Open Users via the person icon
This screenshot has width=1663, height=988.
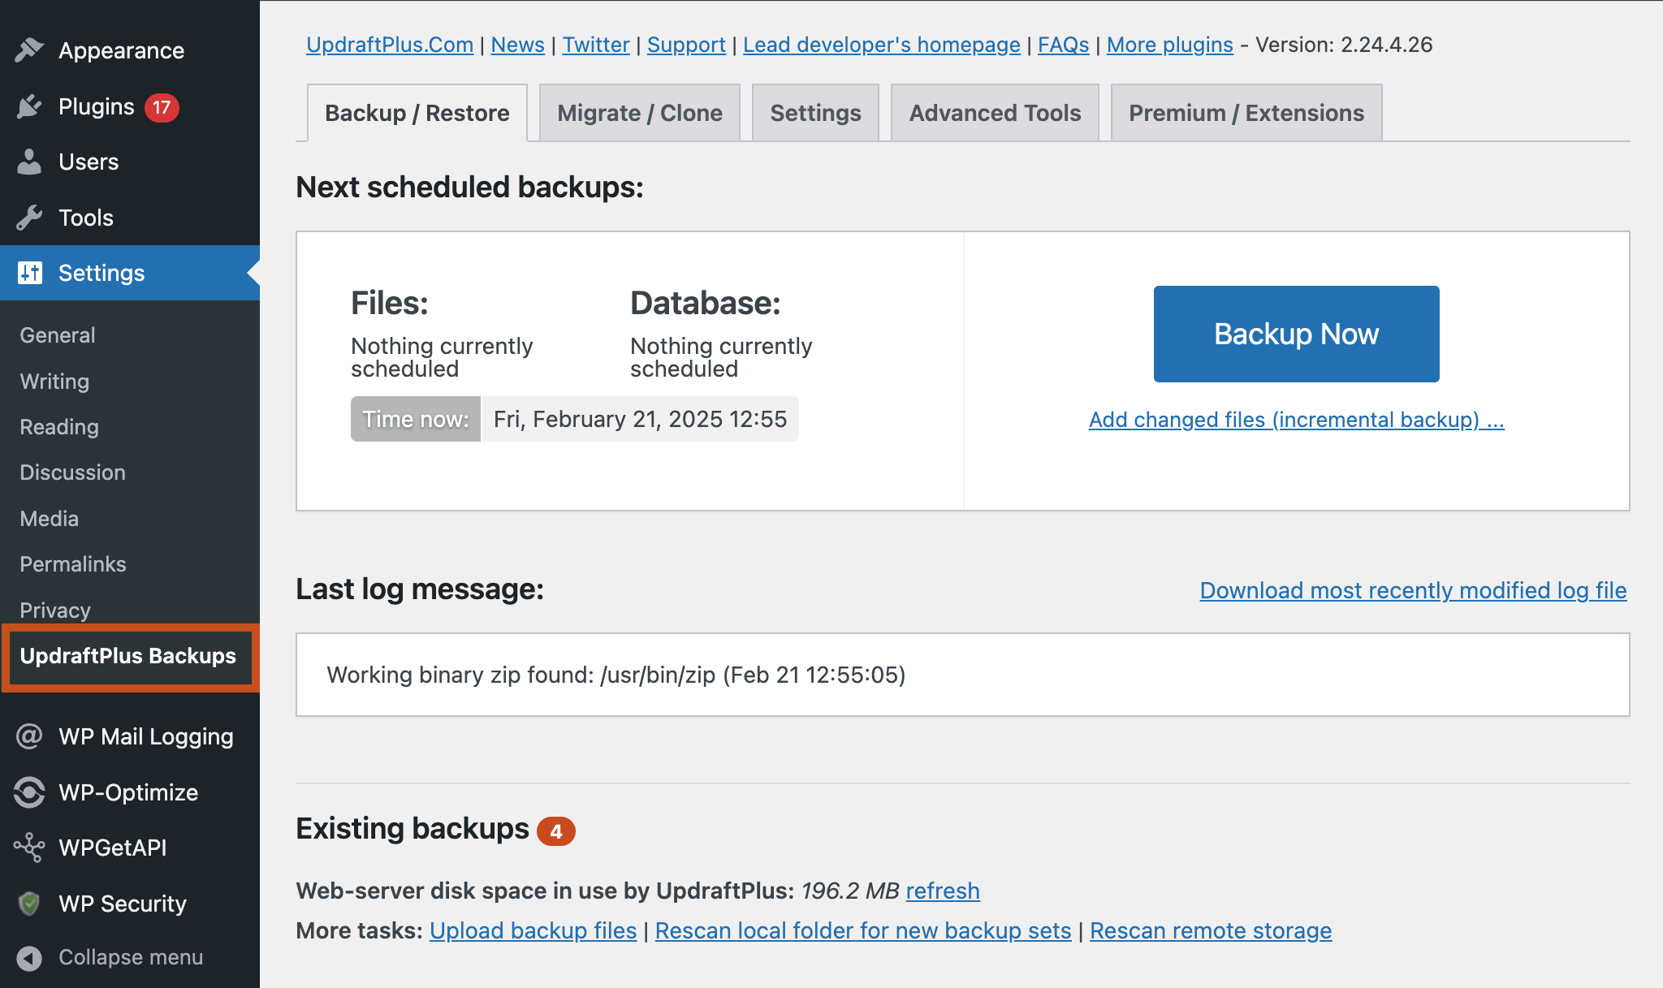(x=30, y=162)
